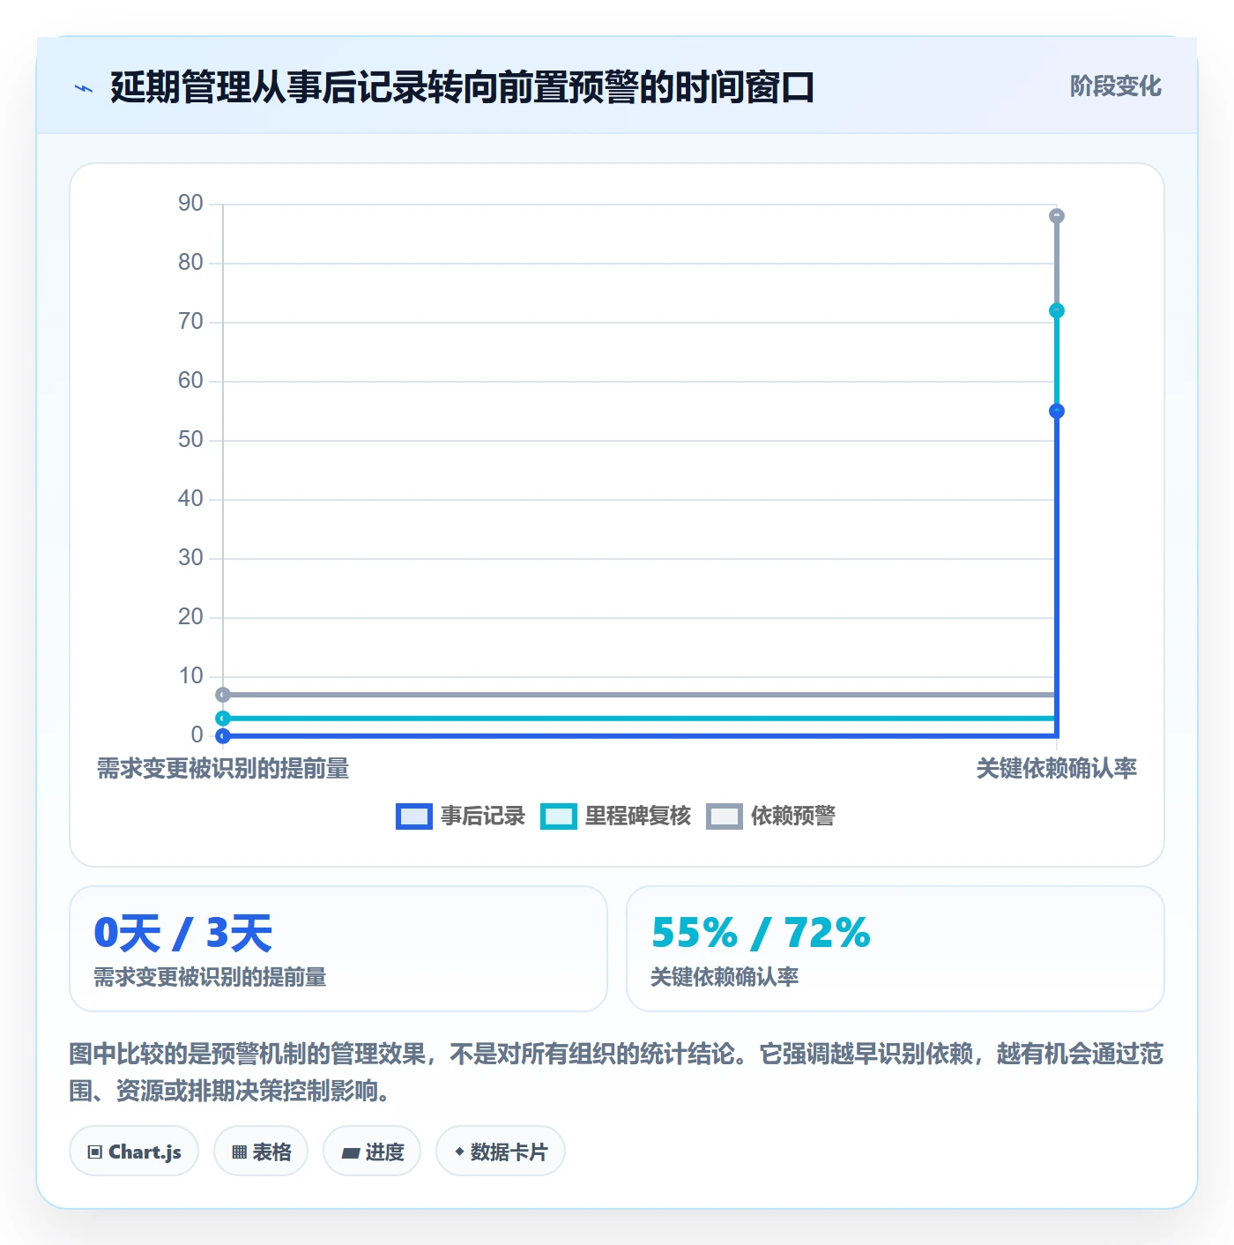This screenshot has width=1234, height=1245.
Task: Click the lightning bolt icon beside the title
Action: [x=84, y=88]
